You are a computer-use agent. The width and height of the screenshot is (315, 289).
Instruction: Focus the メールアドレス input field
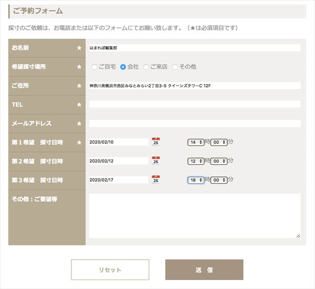click(194, 123)
